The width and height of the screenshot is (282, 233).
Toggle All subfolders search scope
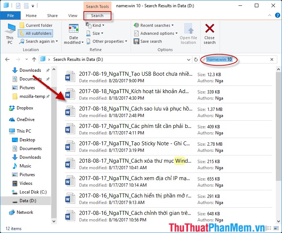36,33
